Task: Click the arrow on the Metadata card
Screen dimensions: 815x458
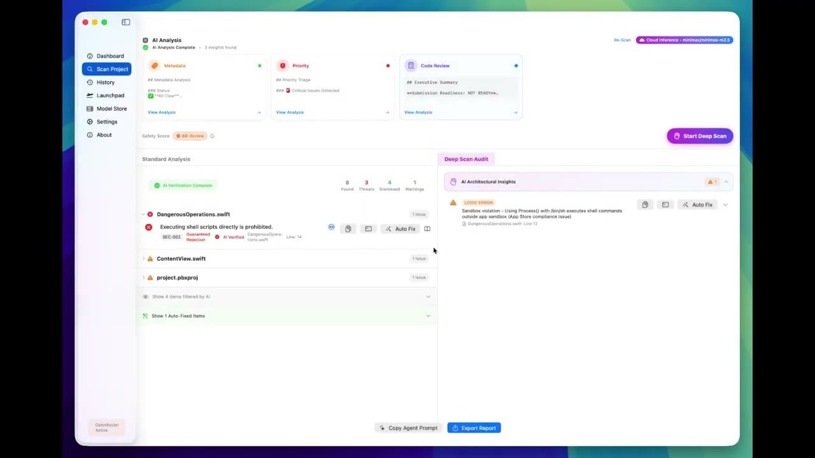Action: pos(259,113)
